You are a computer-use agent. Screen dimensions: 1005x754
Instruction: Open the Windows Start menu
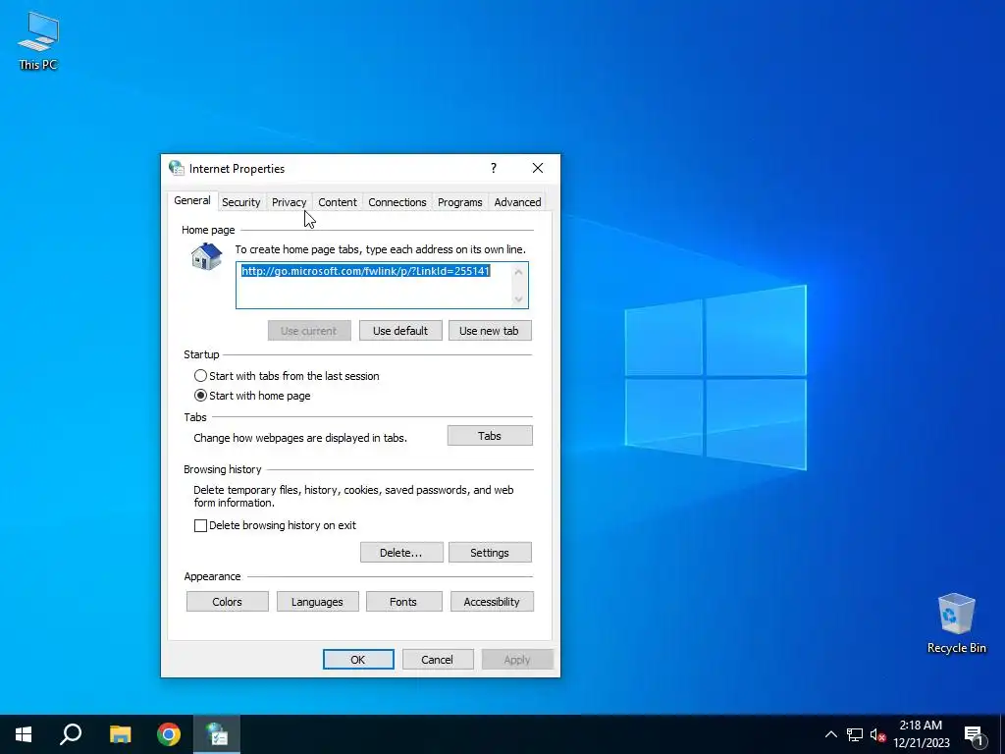(24, 734)
